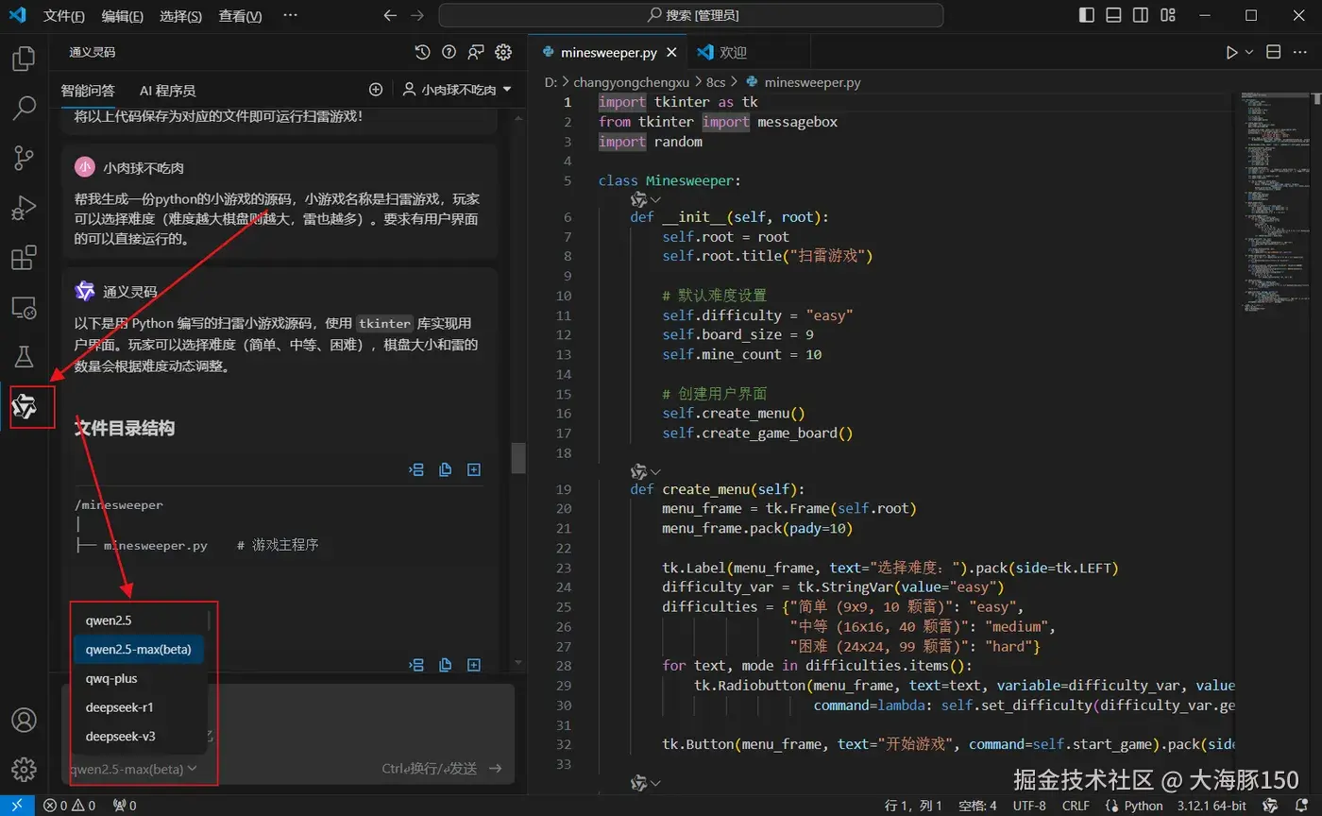Image resolution: width=1322 pixels, height=816 pixels.
Task: Switch to the AI 程序员 tab
Action: [x=167, y=91]
